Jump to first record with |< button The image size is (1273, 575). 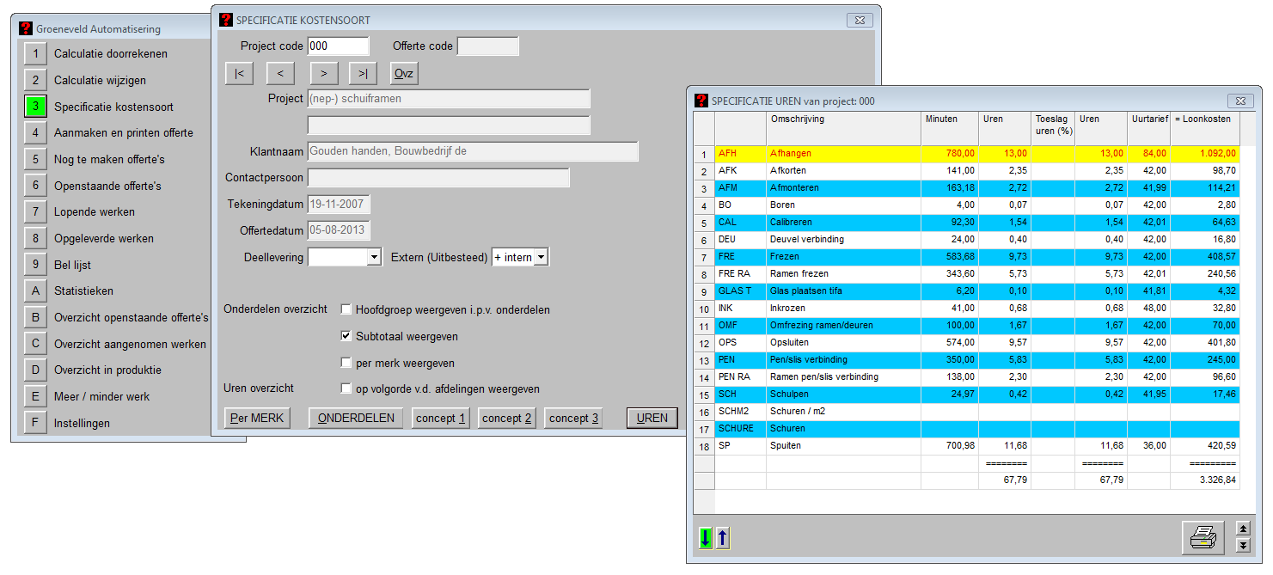[239, 74]
